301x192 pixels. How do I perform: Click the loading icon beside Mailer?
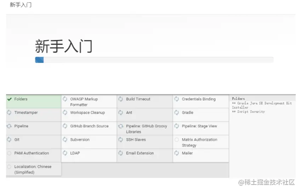click(177, 153)
